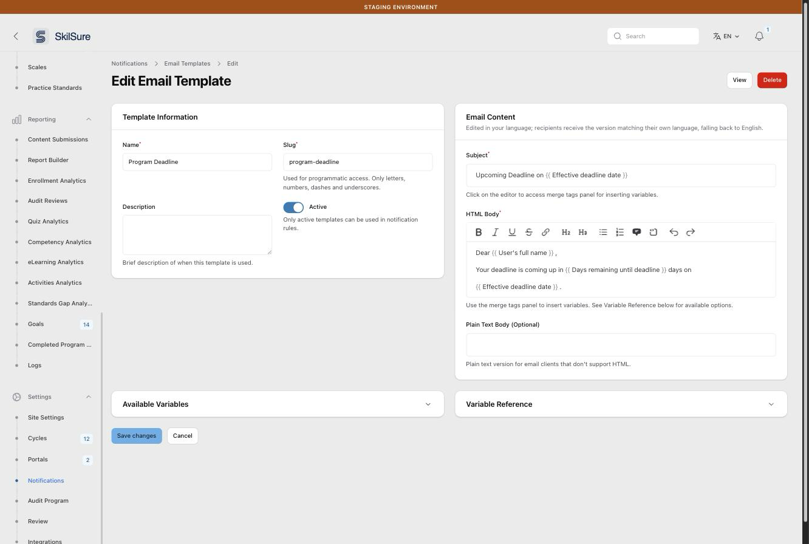Open Portals in the sidebar
The height and width of the screenshot is (544, 809).
[x=38, y=460]
